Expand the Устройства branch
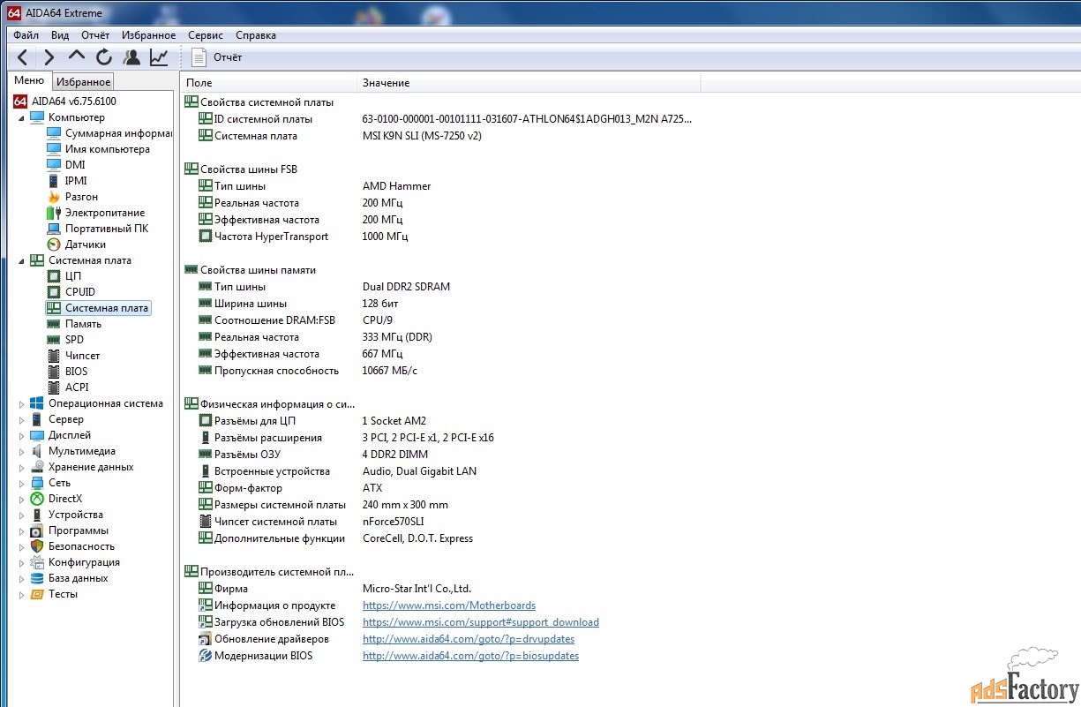Screen dimensions: 1081x707 tap(22, 515)
